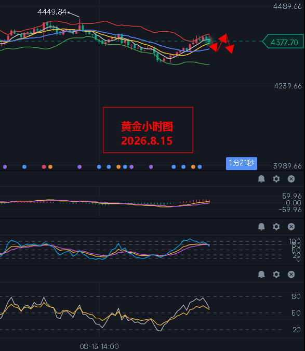
Task: Open the orange dot beside the red dot
Action: click(50, 167)
